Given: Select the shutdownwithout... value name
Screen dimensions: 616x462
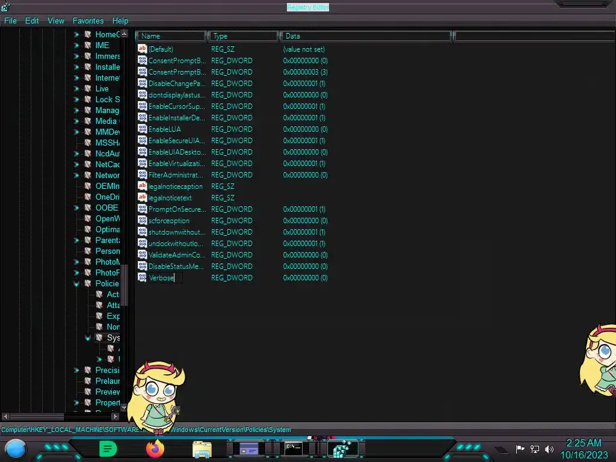Looking at the screenshot, I should [177, 232].
